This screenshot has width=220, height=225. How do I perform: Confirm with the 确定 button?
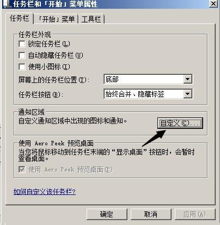pyautogui.click(x=107, y=214)
